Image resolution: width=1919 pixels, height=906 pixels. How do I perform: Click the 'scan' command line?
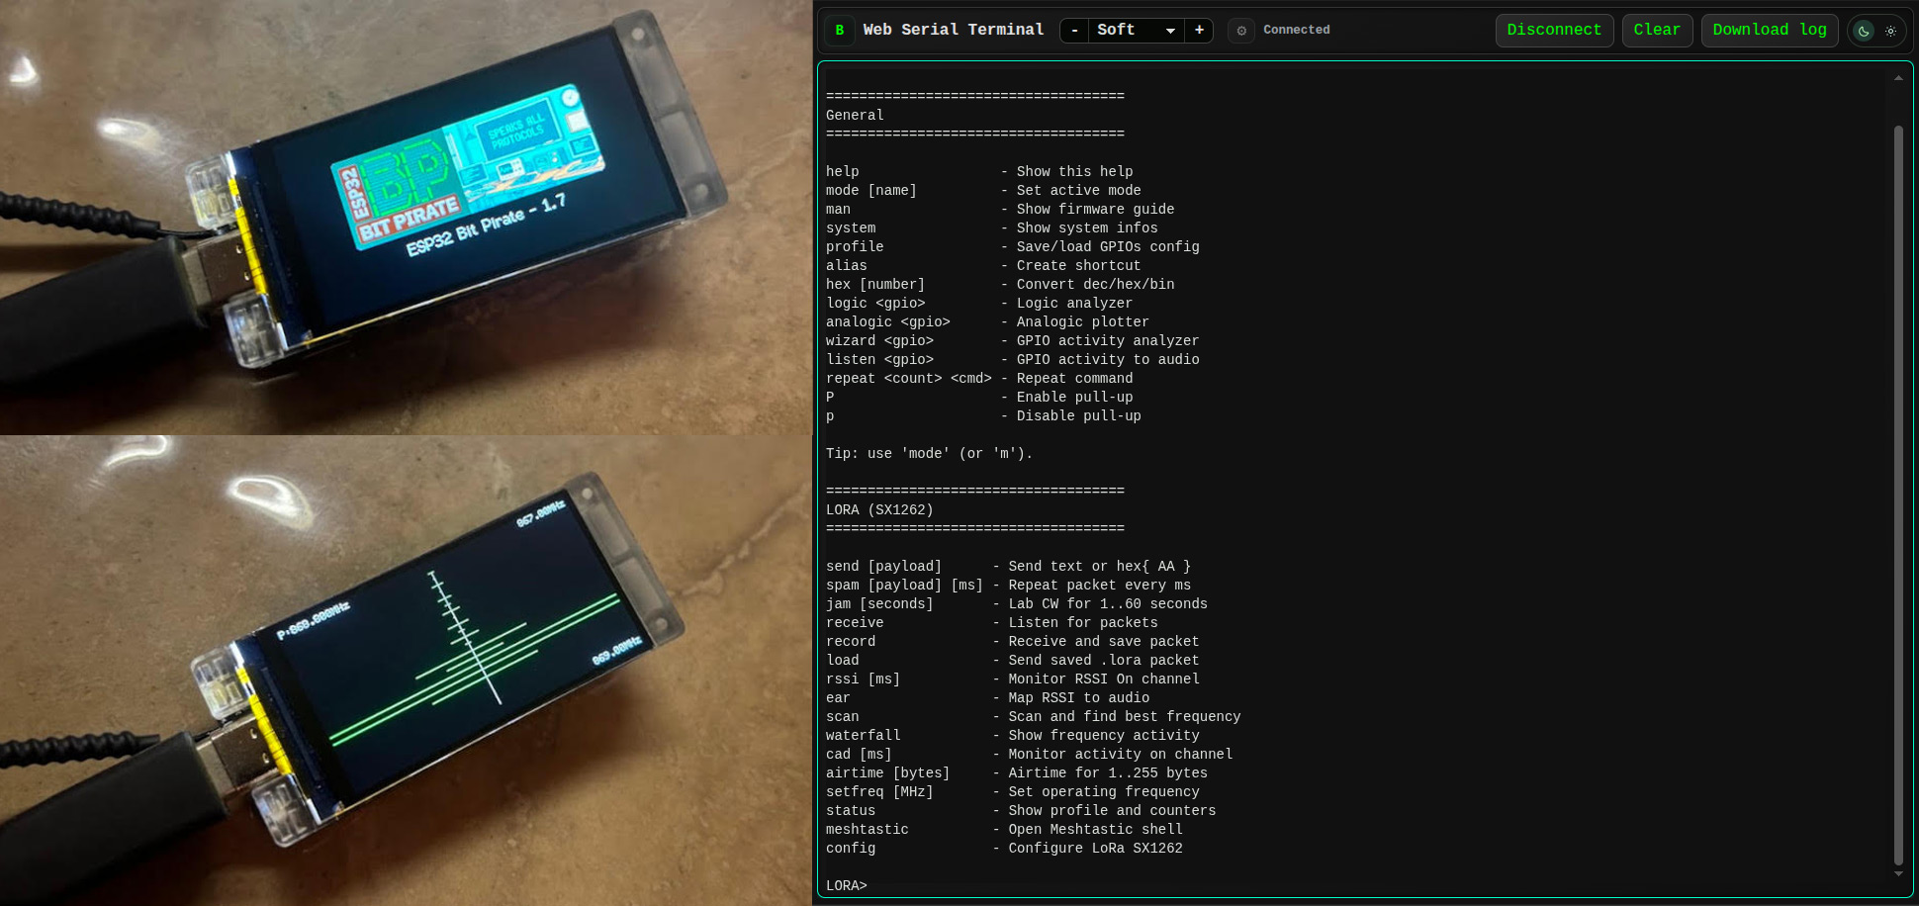(x=1033, y=717)
